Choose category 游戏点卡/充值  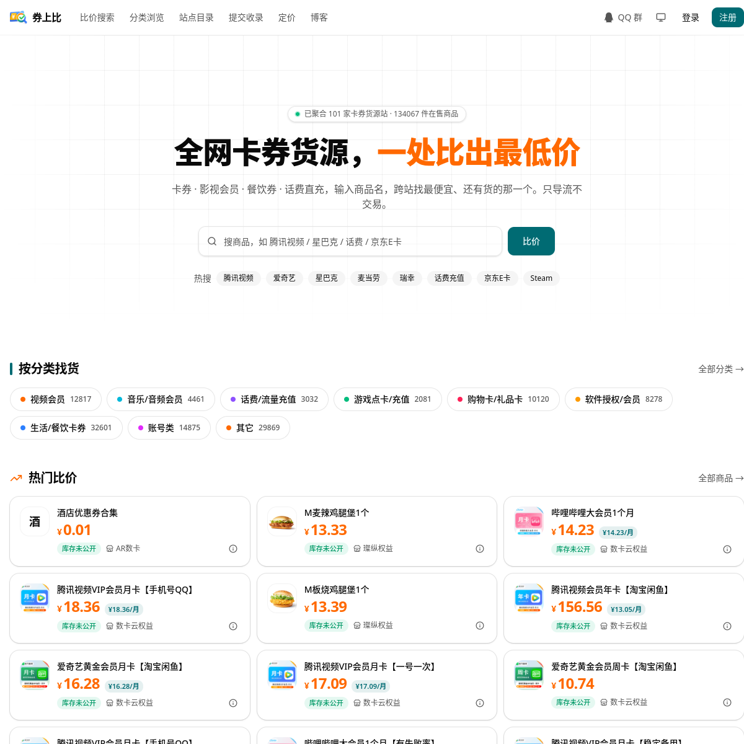tap(387, 399)
